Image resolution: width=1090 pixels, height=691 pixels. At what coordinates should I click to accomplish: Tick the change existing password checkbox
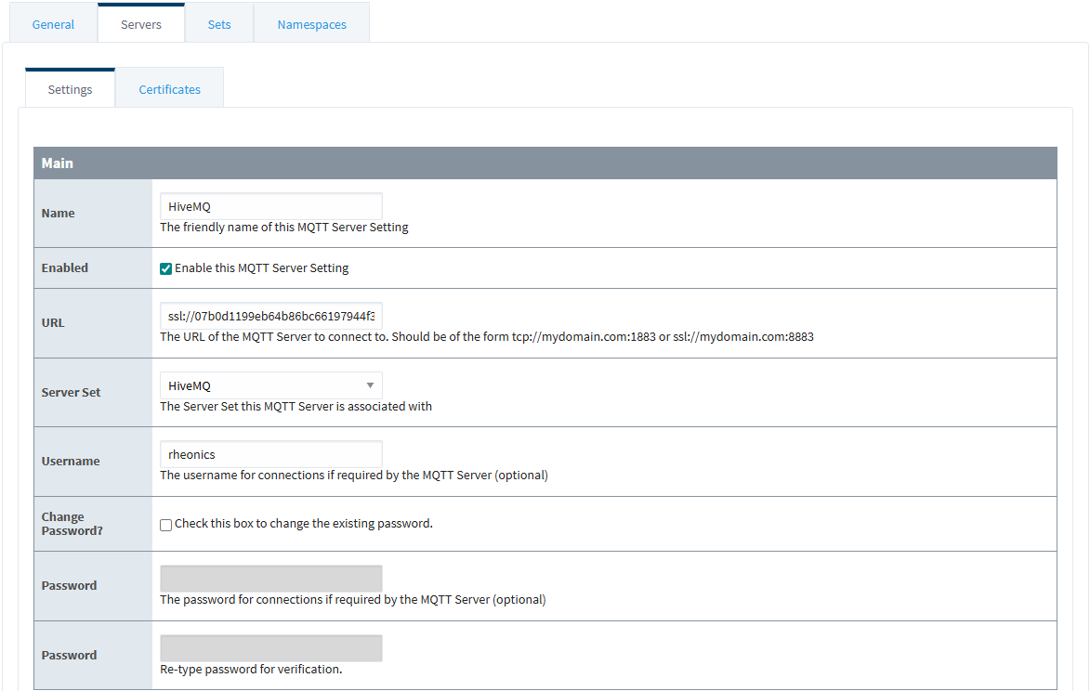coord(166,524)
